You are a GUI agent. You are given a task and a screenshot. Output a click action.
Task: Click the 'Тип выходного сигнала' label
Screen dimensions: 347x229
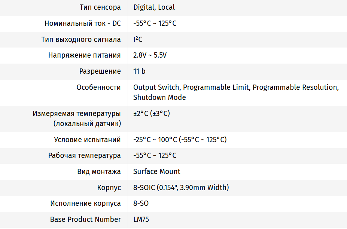coord(81,40)
